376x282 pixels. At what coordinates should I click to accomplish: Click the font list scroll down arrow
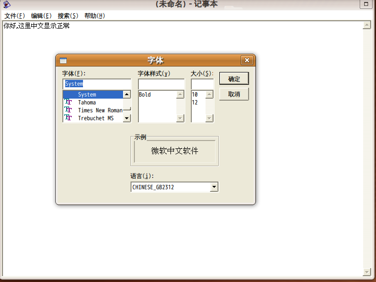pos(127,118)
